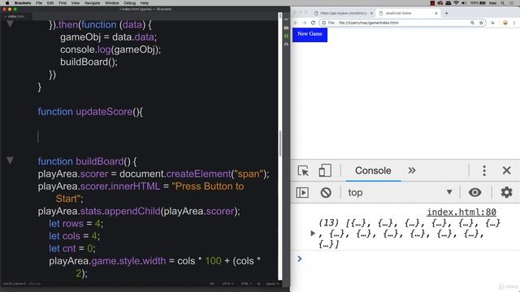Open the Extension Manager icon in Brackets
Image resolution: width=520 pixels, height=292 pixels.
(286, 28)
